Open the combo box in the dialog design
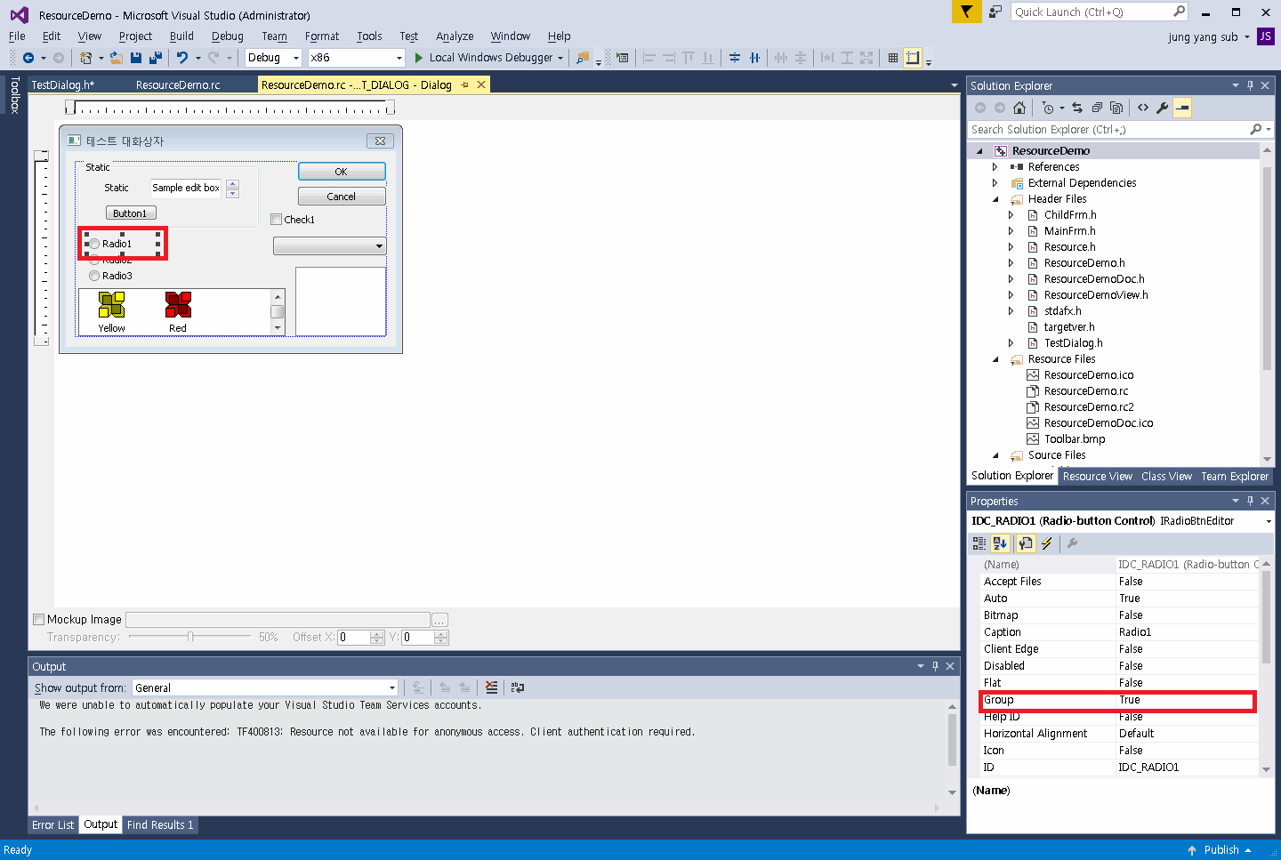1281x860 pixels. click(379, 246)
